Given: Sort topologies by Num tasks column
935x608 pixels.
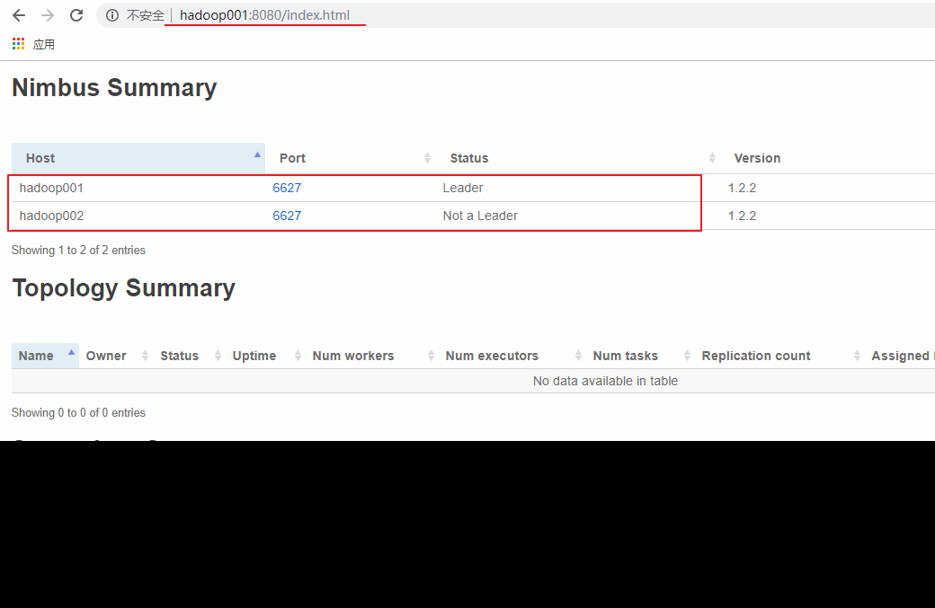Looking at the screenshot, I should point(626,356).
